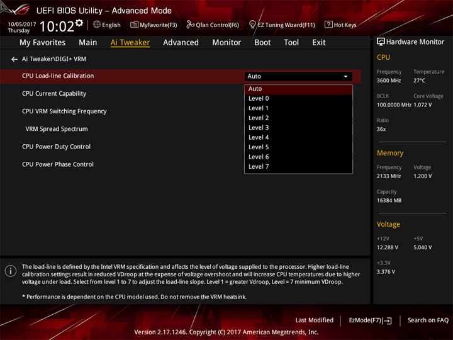
Task: Change language via English label
Action: [x=111, y=25]
